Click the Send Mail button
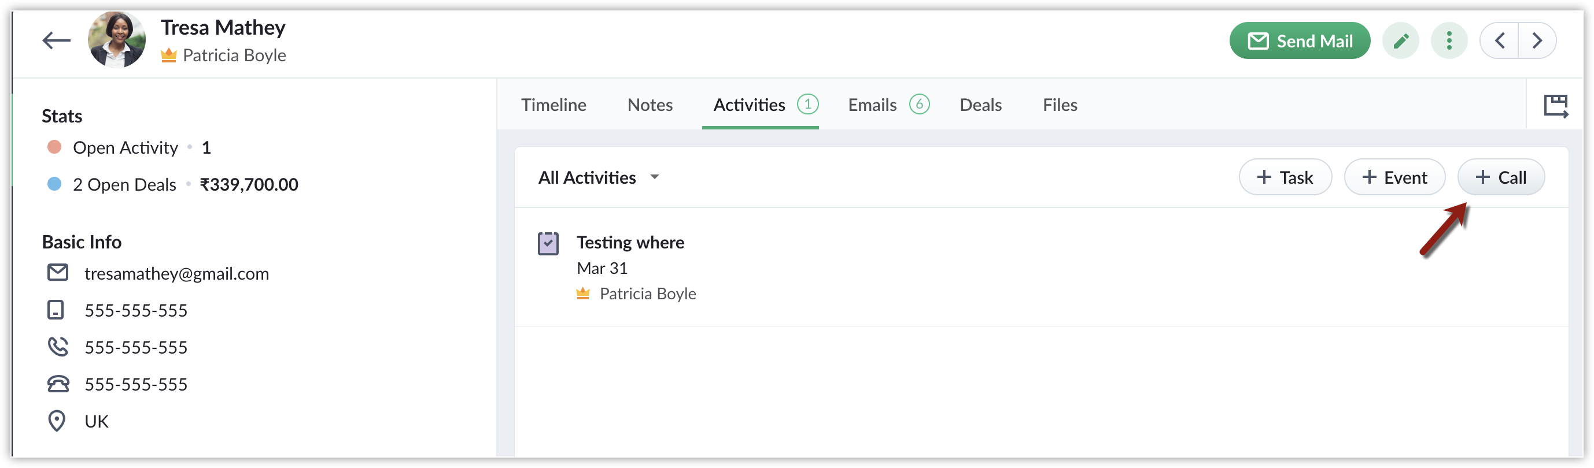Image resolution: width=1594 pixels, height=468 pixels. pyautogui.click(x=1300, y=41)
